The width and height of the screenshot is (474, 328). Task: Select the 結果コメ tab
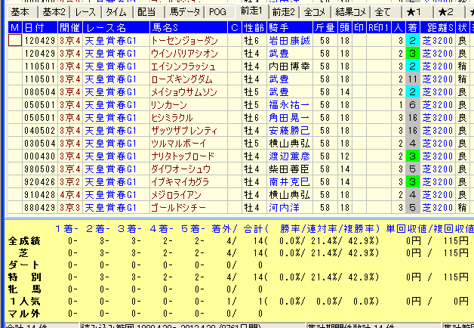[351, 12]
